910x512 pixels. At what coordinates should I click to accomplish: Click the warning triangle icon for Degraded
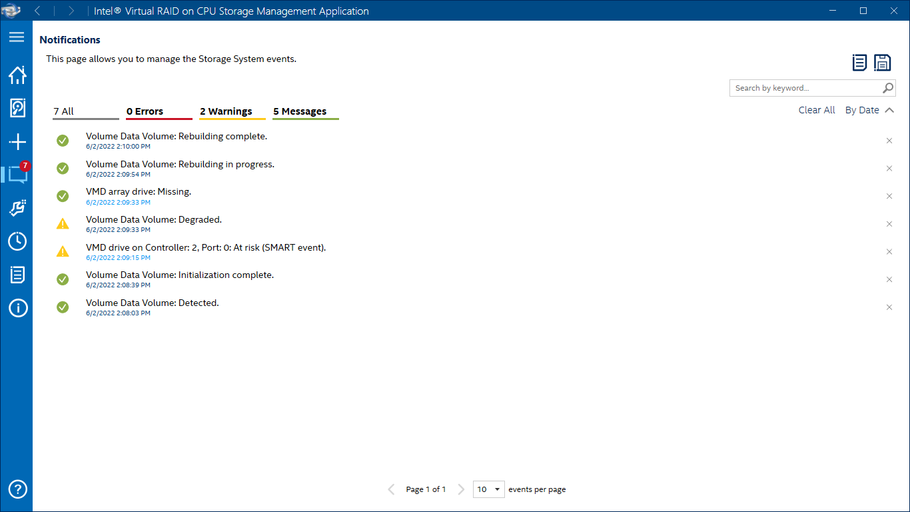[x=63, y=223]
